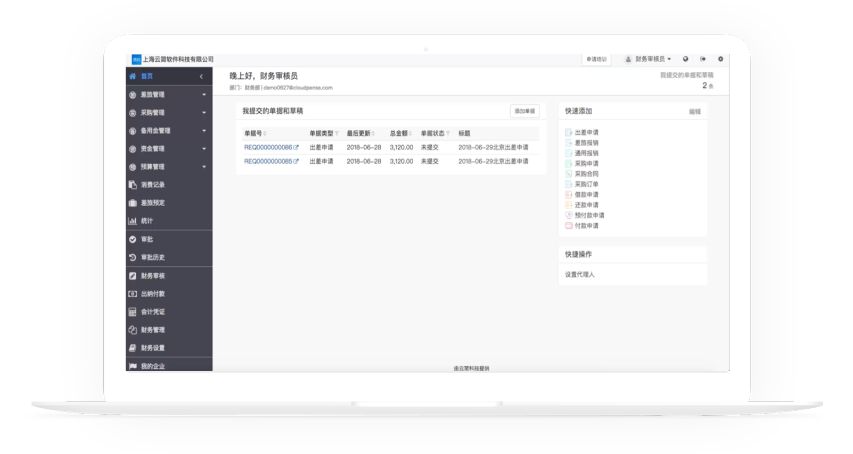Image resolution: width=853 pixels, height=454 pixels.
Task: Open 审批 via its checkmark icon
Action: pyautogui.click(x=133, y=239)
